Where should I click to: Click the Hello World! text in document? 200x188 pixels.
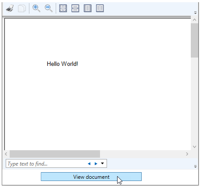pos(62,64)
